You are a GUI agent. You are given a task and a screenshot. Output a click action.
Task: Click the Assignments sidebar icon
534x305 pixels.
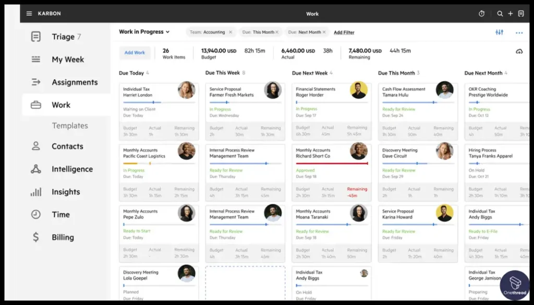pos(36,82)
